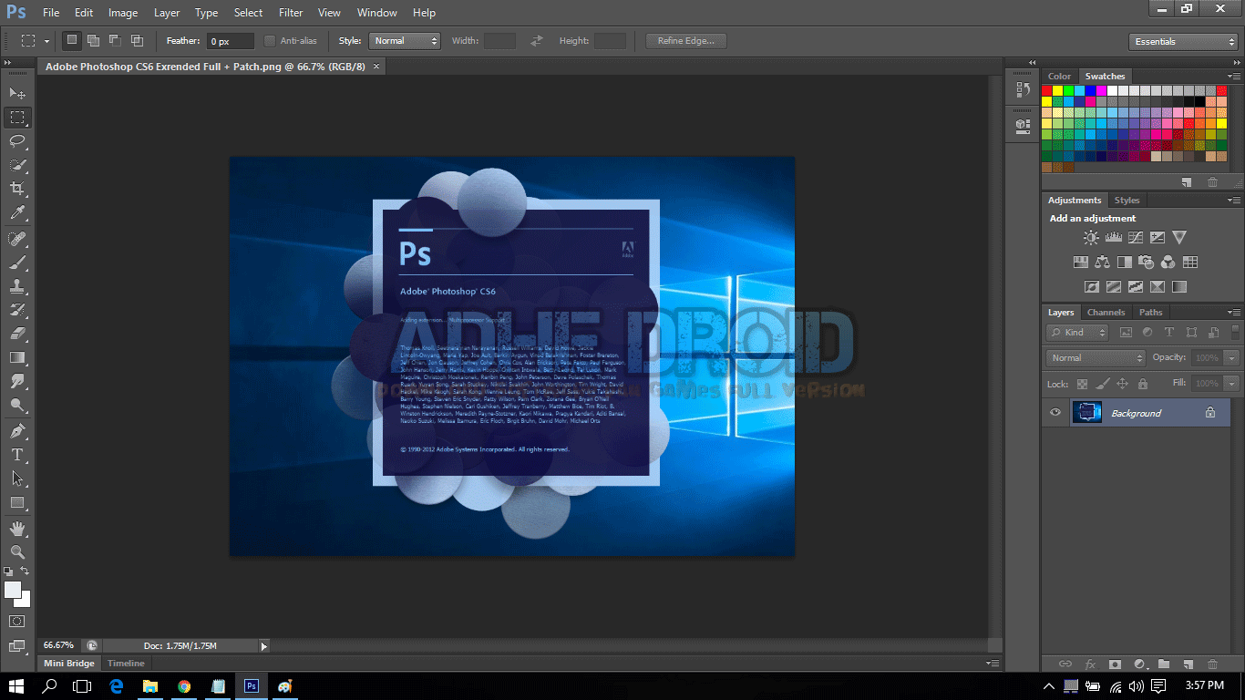Screen dimensions: 1245x700
Task: Pick the Quick Selection tool
Action: click(17, 164)
